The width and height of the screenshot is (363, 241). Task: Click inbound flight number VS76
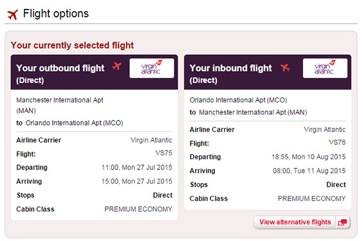pos(337,142)
